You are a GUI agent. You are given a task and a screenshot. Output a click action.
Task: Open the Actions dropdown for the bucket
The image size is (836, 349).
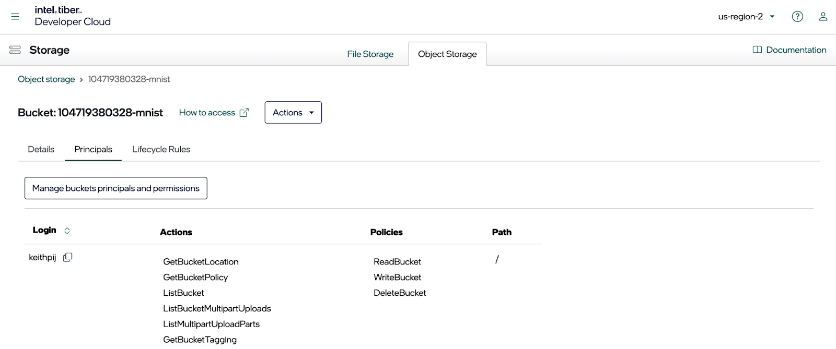pyautogui.click(x=293, y=113)
